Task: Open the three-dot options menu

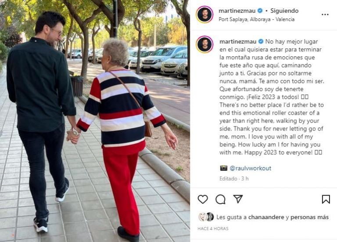Action: click(x=325, y=14)
